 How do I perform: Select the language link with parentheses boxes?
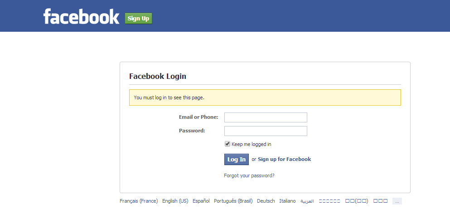[x=357, y=201]
